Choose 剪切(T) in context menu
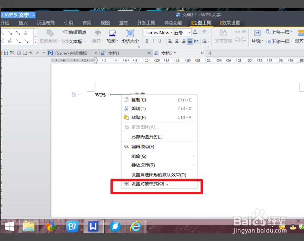 (x=159, y=108)
